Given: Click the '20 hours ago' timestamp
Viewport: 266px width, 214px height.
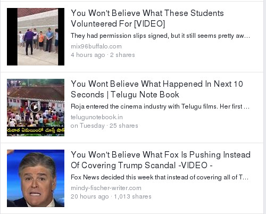Looking at the screenshot, I should [89, 196].
